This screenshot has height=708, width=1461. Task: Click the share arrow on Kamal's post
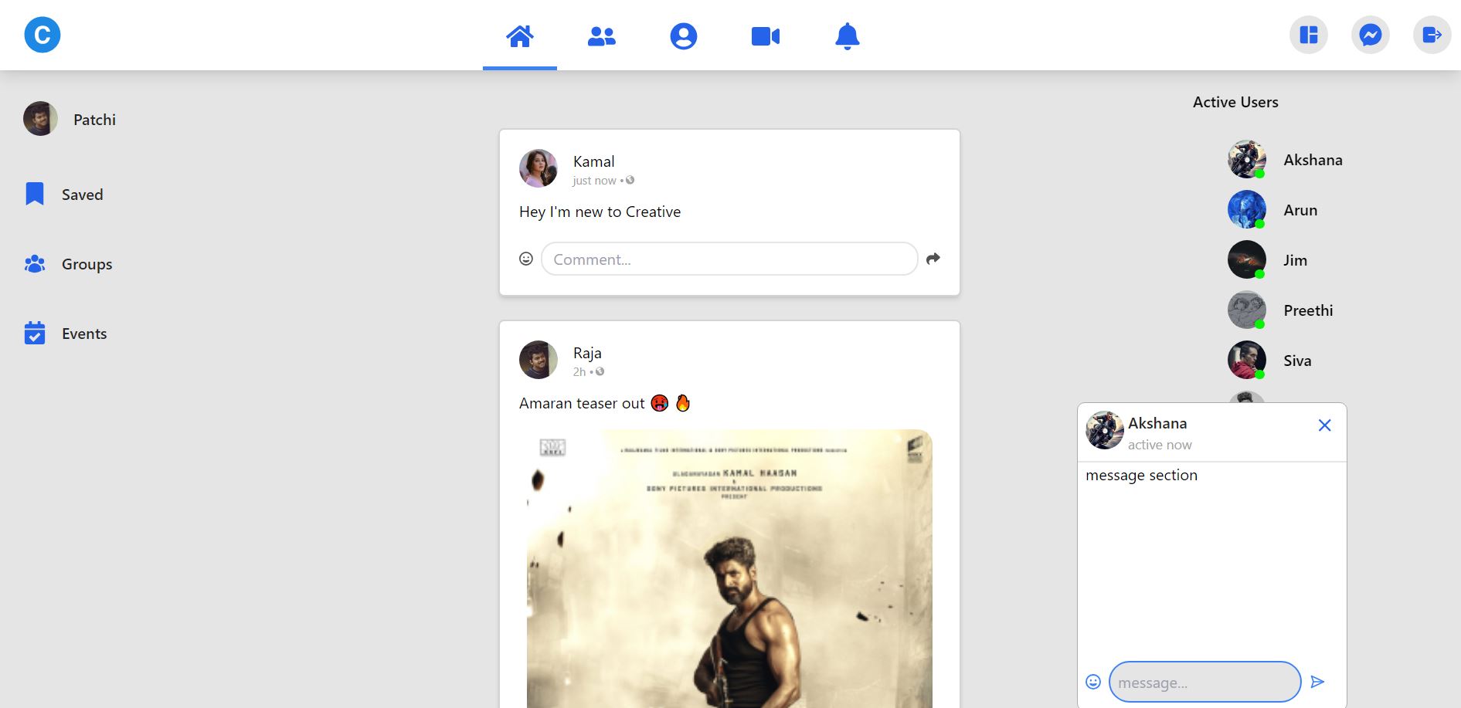(933, 259)
